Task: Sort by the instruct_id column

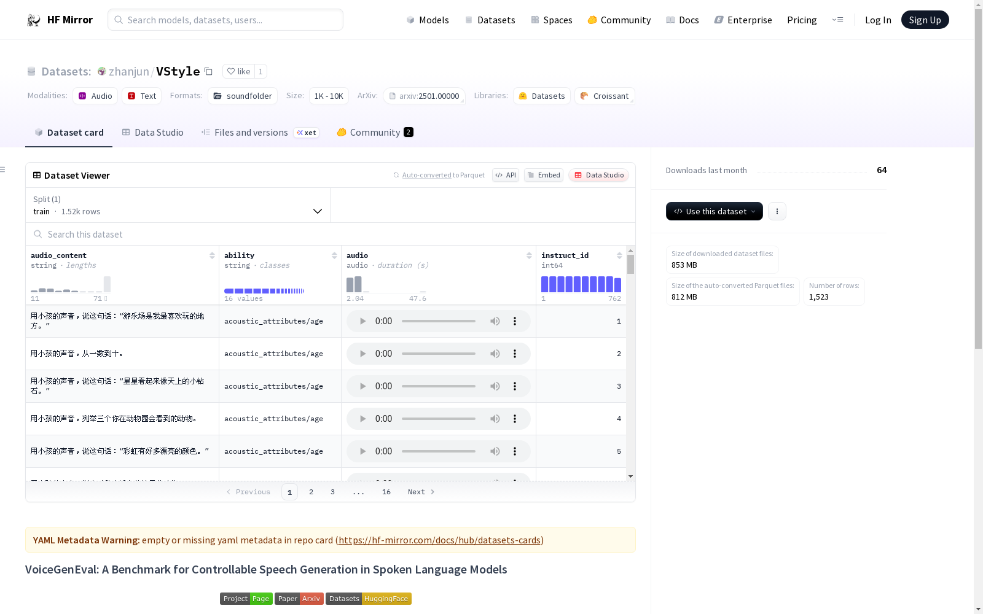Action: click(619, 255)
